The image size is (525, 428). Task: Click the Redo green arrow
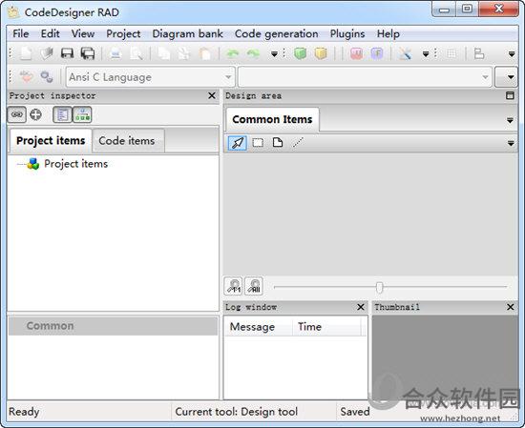click(253, 53)
